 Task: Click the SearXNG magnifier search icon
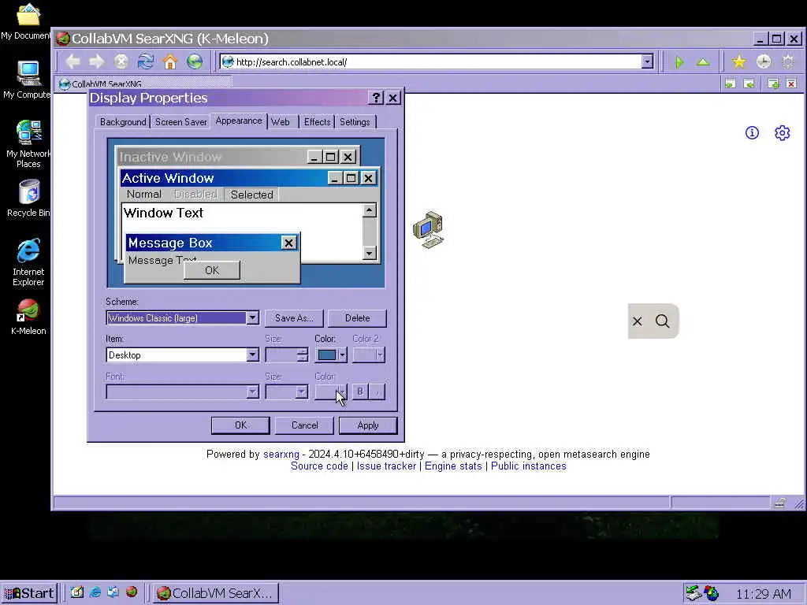pos(662,321)
